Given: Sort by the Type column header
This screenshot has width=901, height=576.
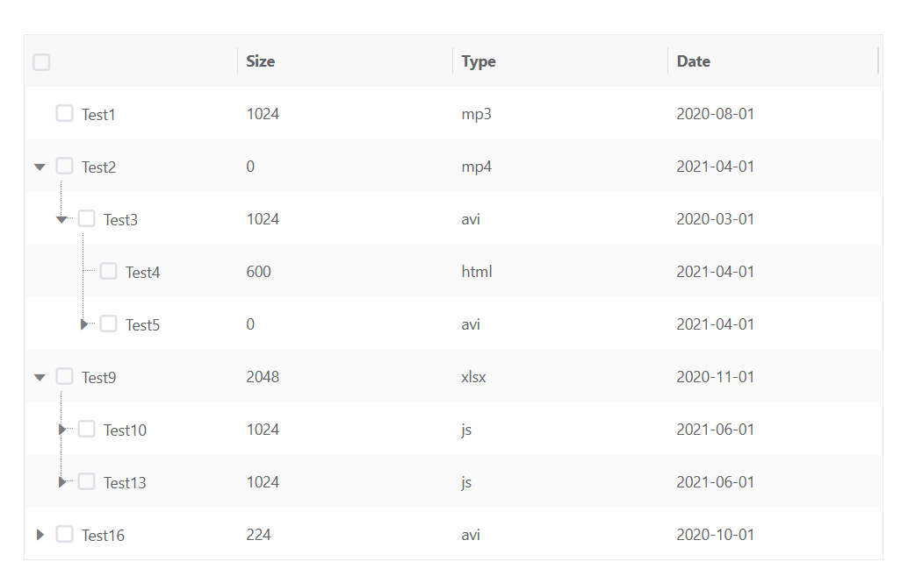Looking at the screenshot, I should coord(479,61).
